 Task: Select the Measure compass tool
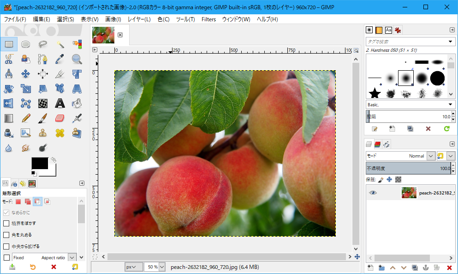pos(9,74)
